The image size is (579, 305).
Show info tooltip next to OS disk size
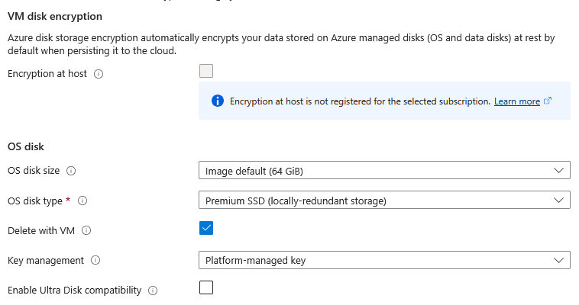click(71, 171)
